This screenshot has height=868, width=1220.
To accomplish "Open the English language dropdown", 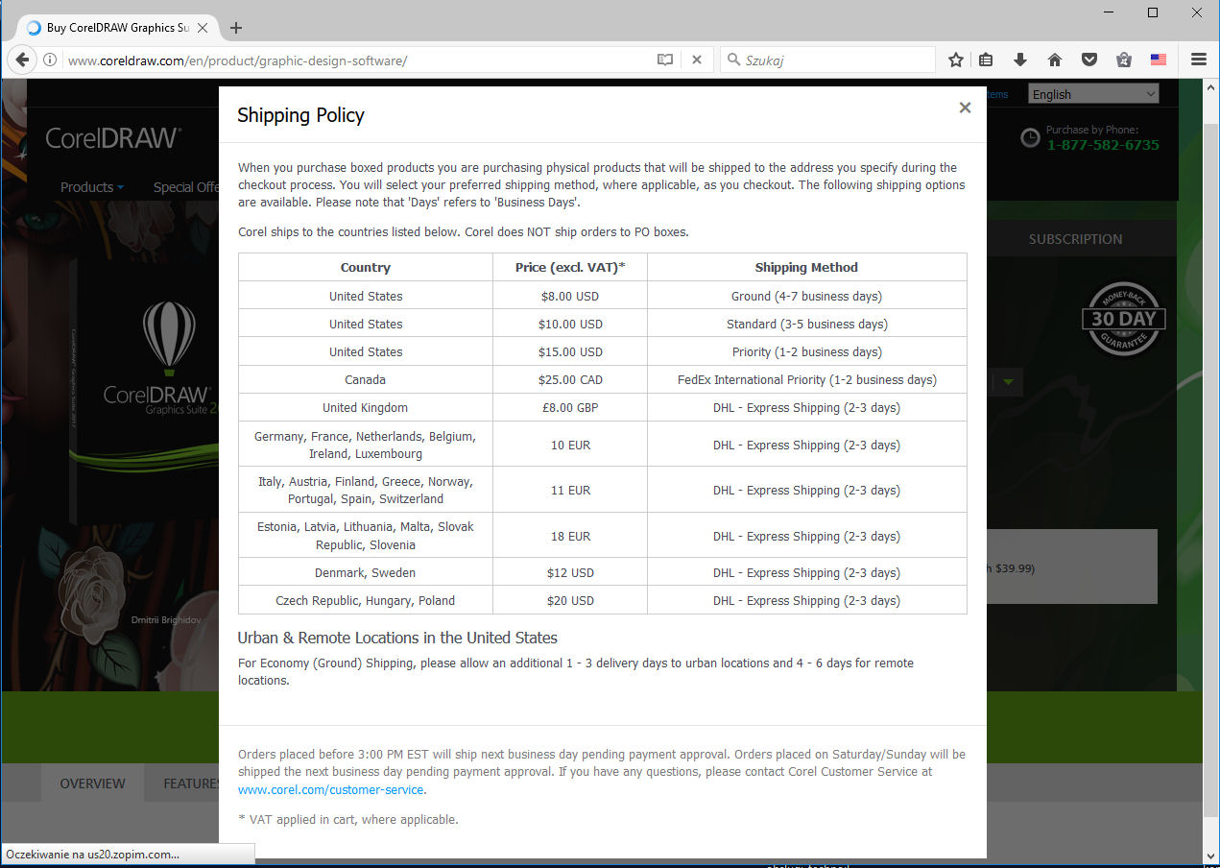I will point(1093,94).
